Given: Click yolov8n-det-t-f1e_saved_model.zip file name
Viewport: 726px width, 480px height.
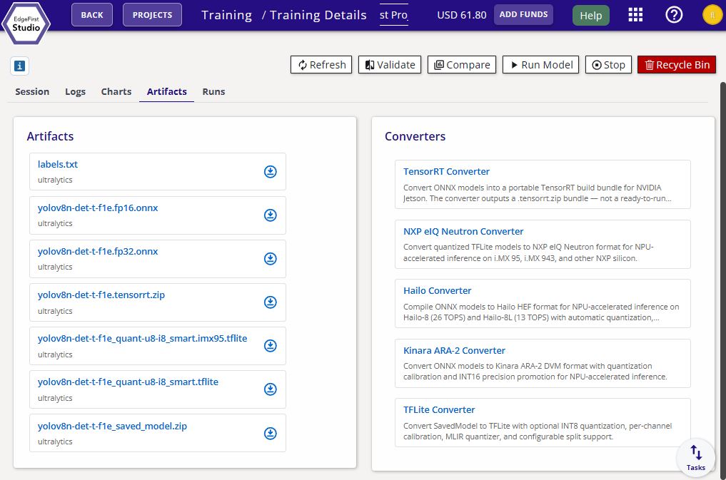Looking at the screenshot, I should [112, 426].
